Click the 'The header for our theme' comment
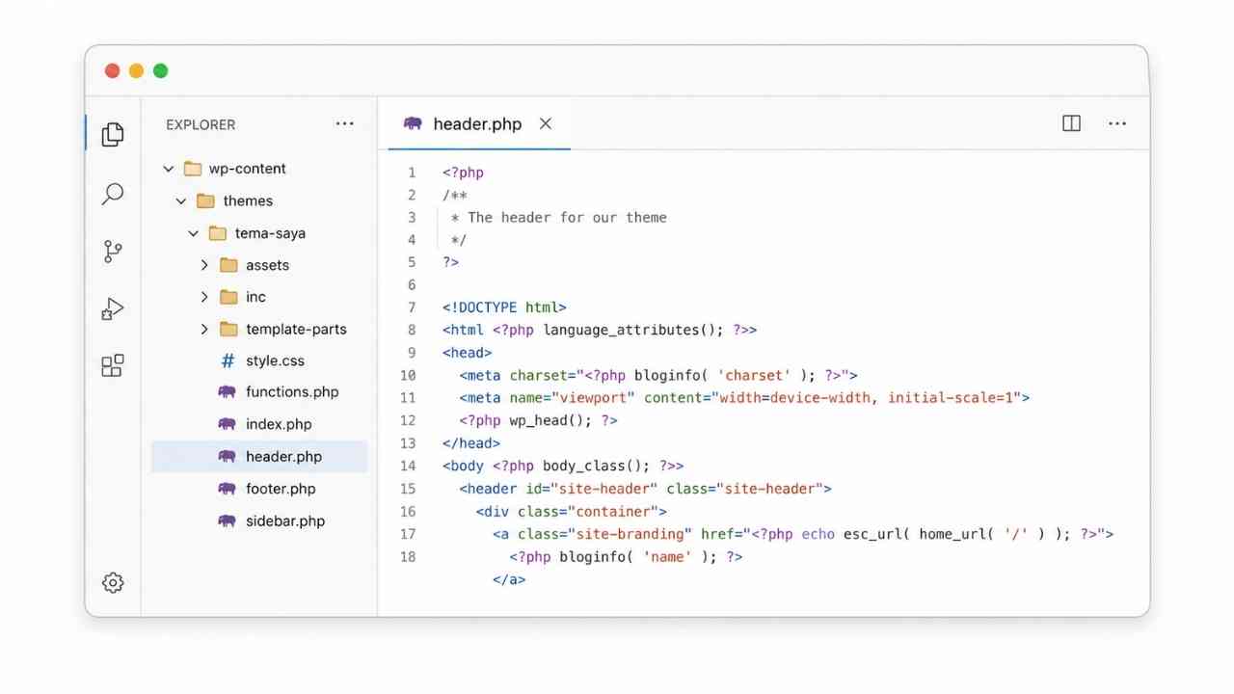Screen dimensions: 1234x694 point(567,217)
